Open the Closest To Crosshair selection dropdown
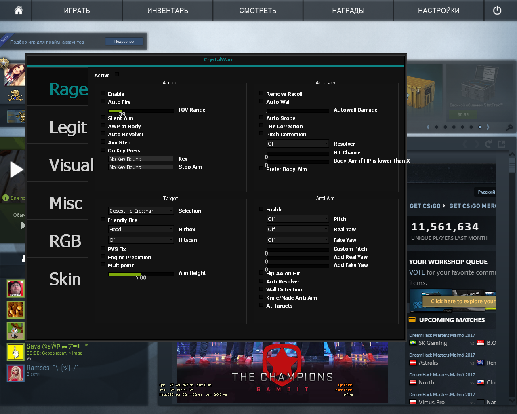 pos(141,211)
